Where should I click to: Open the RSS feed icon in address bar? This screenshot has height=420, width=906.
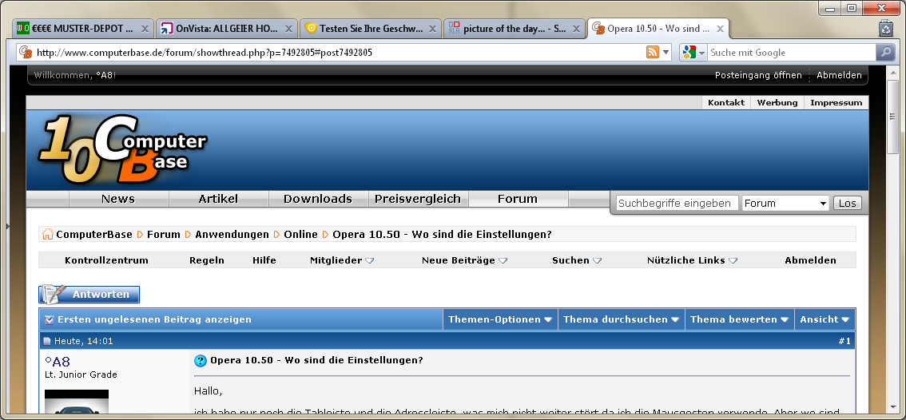pyautogui.click(x=653, y=53)
